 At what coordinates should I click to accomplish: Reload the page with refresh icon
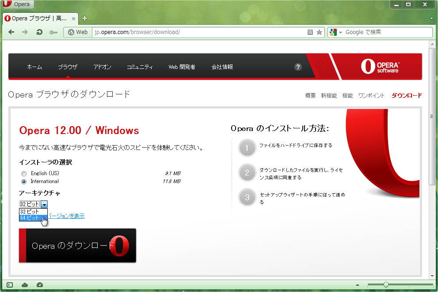tap(39, 32)
